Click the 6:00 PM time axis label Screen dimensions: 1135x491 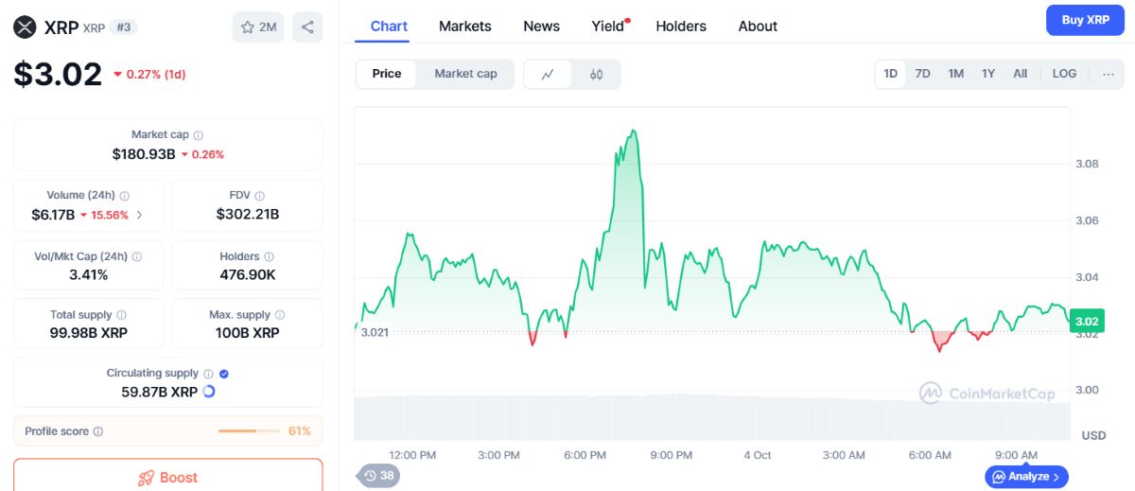(585, 455)
